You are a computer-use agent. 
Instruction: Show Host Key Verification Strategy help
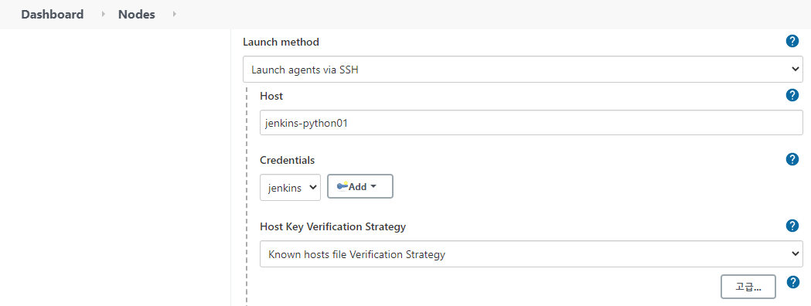click(x=792, y=226)
